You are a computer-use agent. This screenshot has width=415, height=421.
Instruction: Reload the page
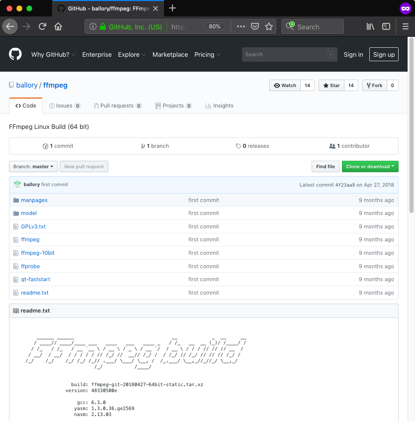click(x=42, y=26)
